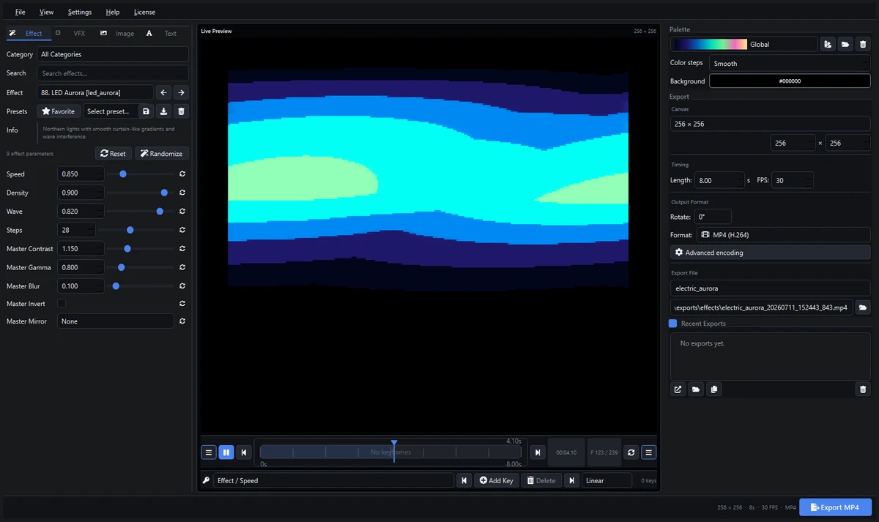Save the current preset using the disk icon
Viewport: 879px width, 522px height.
point(146,111)
